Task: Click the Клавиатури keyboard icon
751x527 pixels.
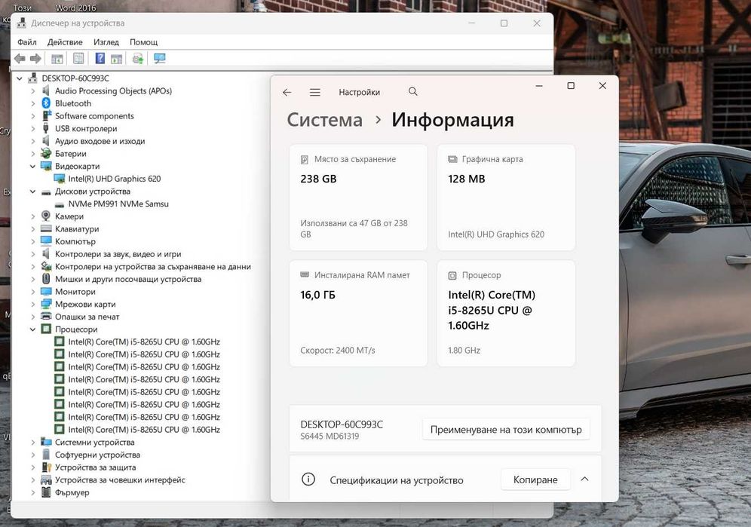Action: tap(46, 228)
